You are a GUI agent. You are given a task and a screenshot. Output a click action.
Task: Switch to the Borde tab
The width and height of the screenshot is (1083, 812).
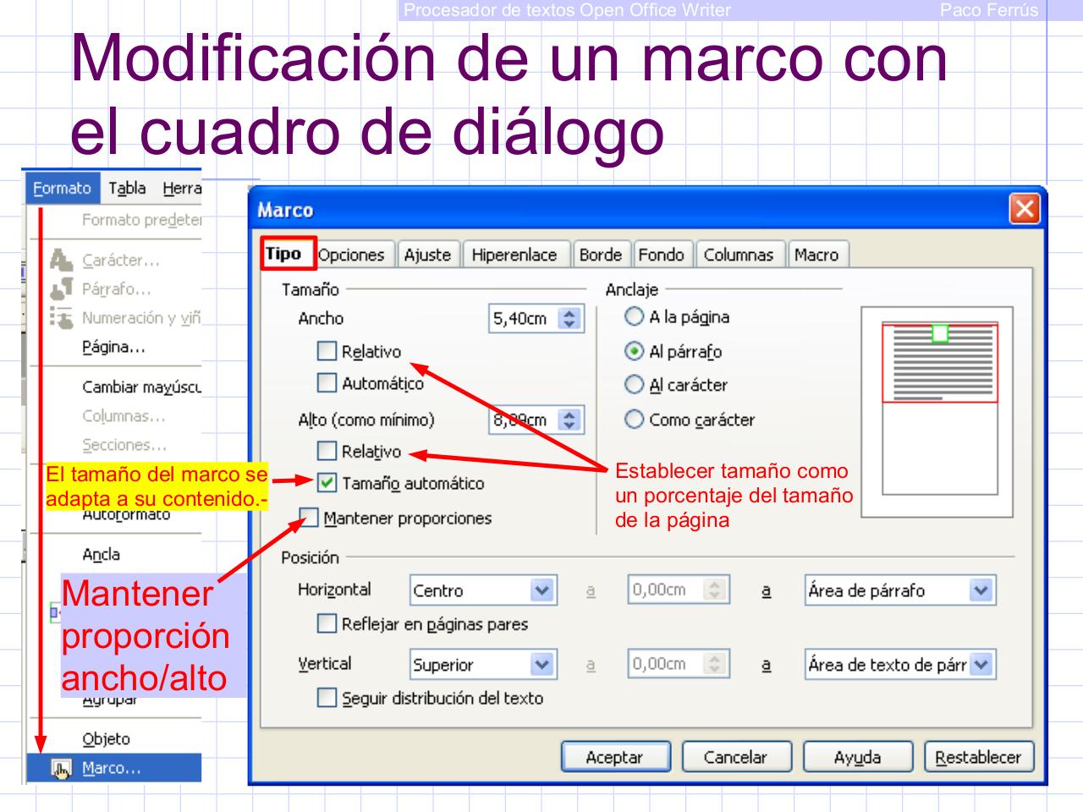coord(600,255)
